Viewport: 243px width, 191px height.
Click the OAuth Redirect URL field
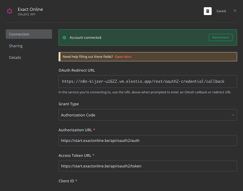coord(148,81)
